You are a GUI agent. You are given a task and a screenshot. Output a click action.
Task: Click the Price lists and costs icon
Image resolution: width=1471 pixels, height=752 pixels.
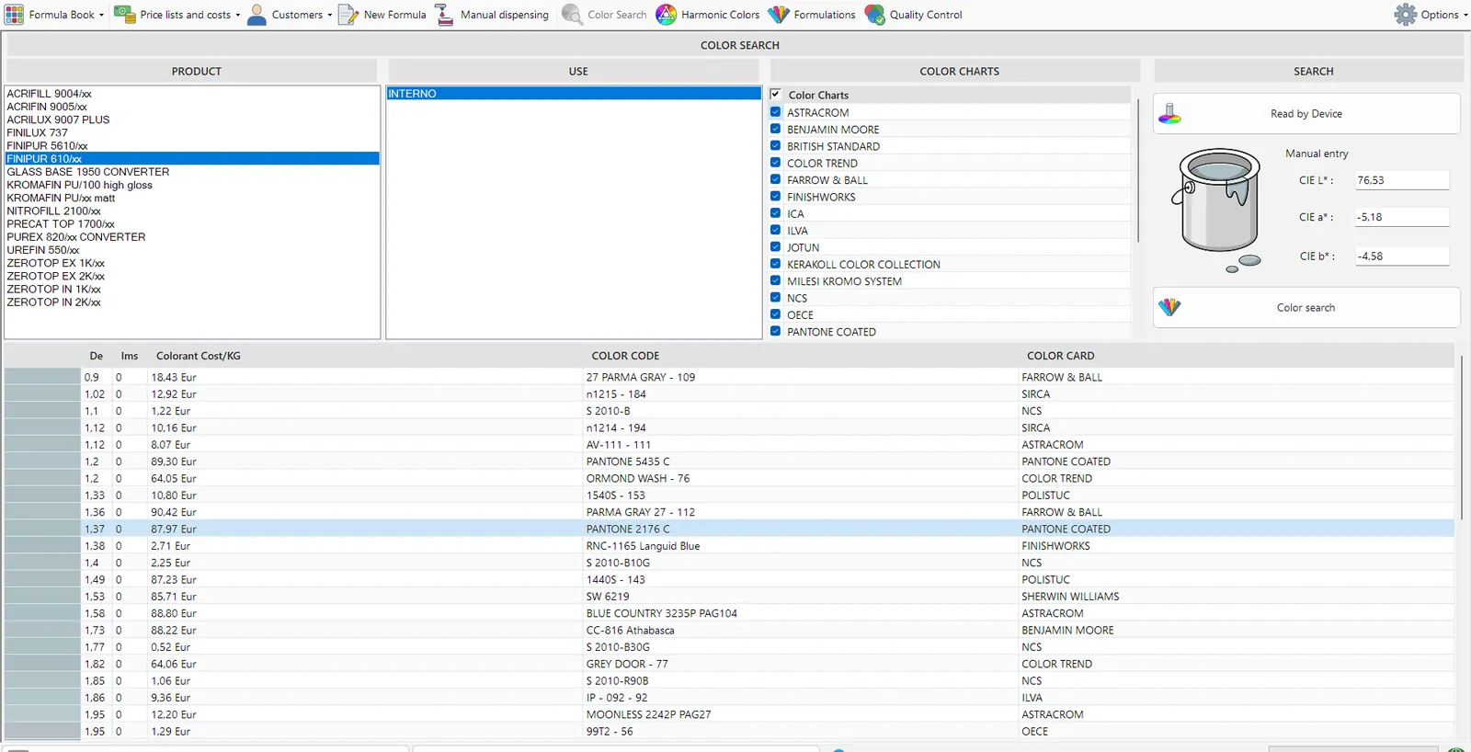pyautogui.click(x=124, y=15)
